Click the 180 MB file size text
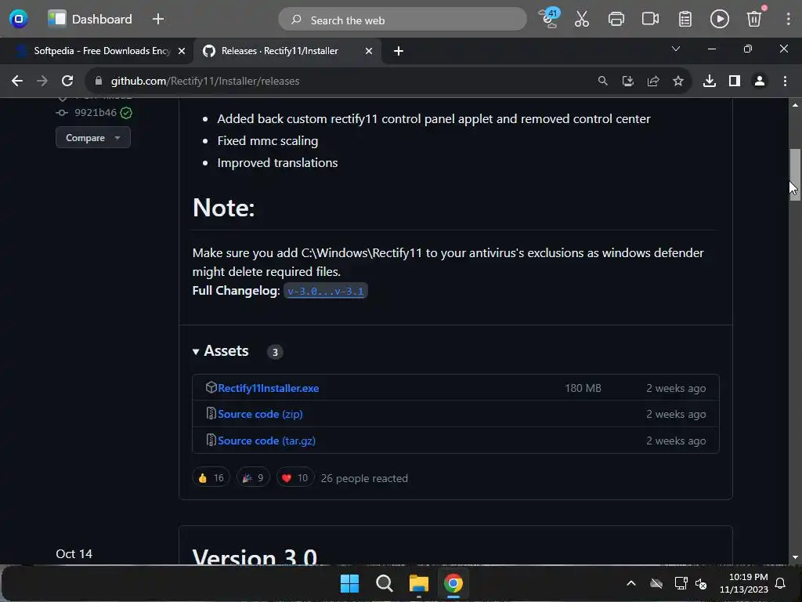The width and height of the screenshot is (802, 602). pyautogui.click(x=583, y=388)
